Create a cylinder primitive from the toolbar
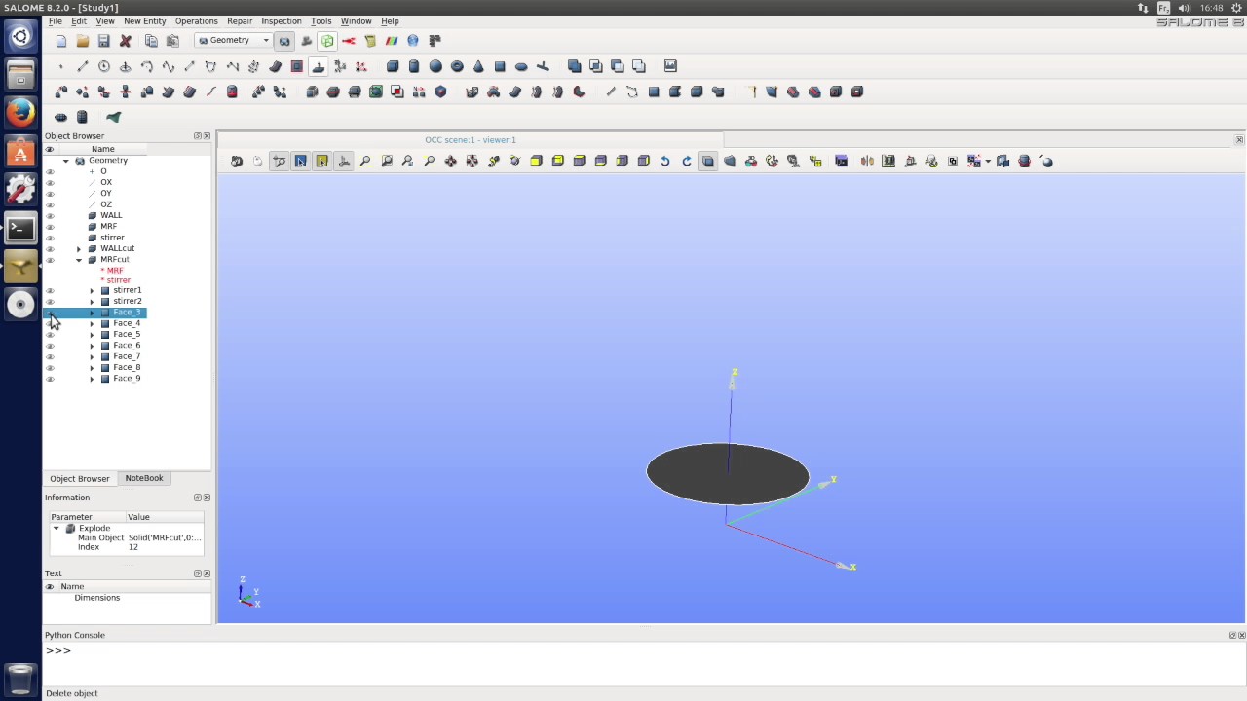The image size is (1247, 701). coord(414,66)
